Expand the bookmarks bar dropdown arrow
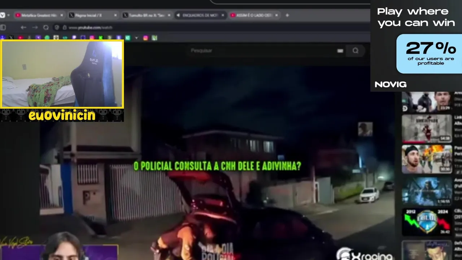This screenshot has width=462, height=260. (x=136, y=38)
